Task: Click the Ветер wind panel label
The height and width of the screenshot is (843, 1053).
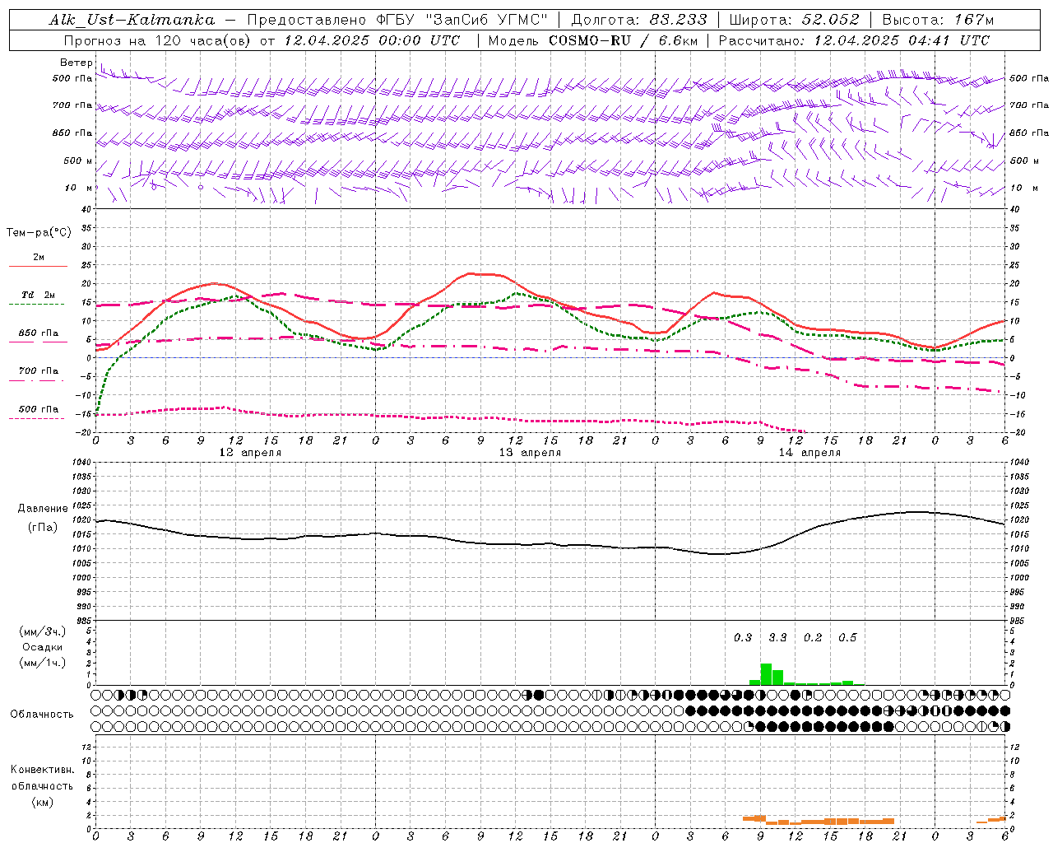Action: point(76,63)
